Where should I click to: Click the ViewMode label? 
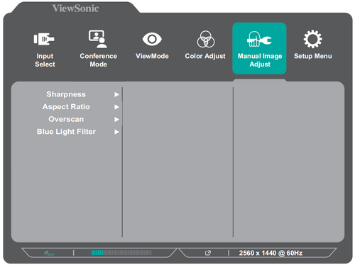(152, 56)
